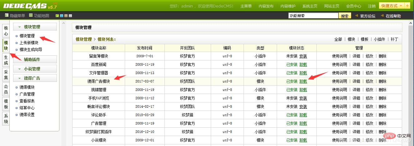414x146 pixels.
Task: Click the 隐藏菜单 hide-menu icon
Action: (x=7, y=16)
